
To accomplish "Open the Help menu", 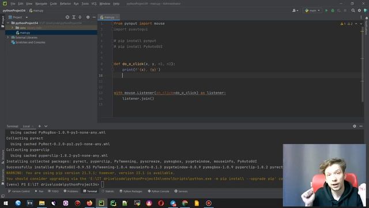I will 116,3.
